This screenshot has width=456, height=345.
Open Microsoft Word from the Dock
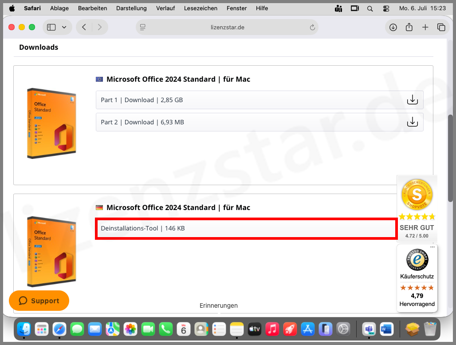(x=387, y=329)
